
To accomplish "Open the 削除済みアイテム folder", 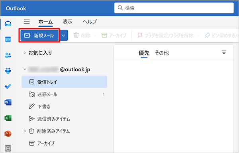I will pyautogui.click(x=64, y=131).
